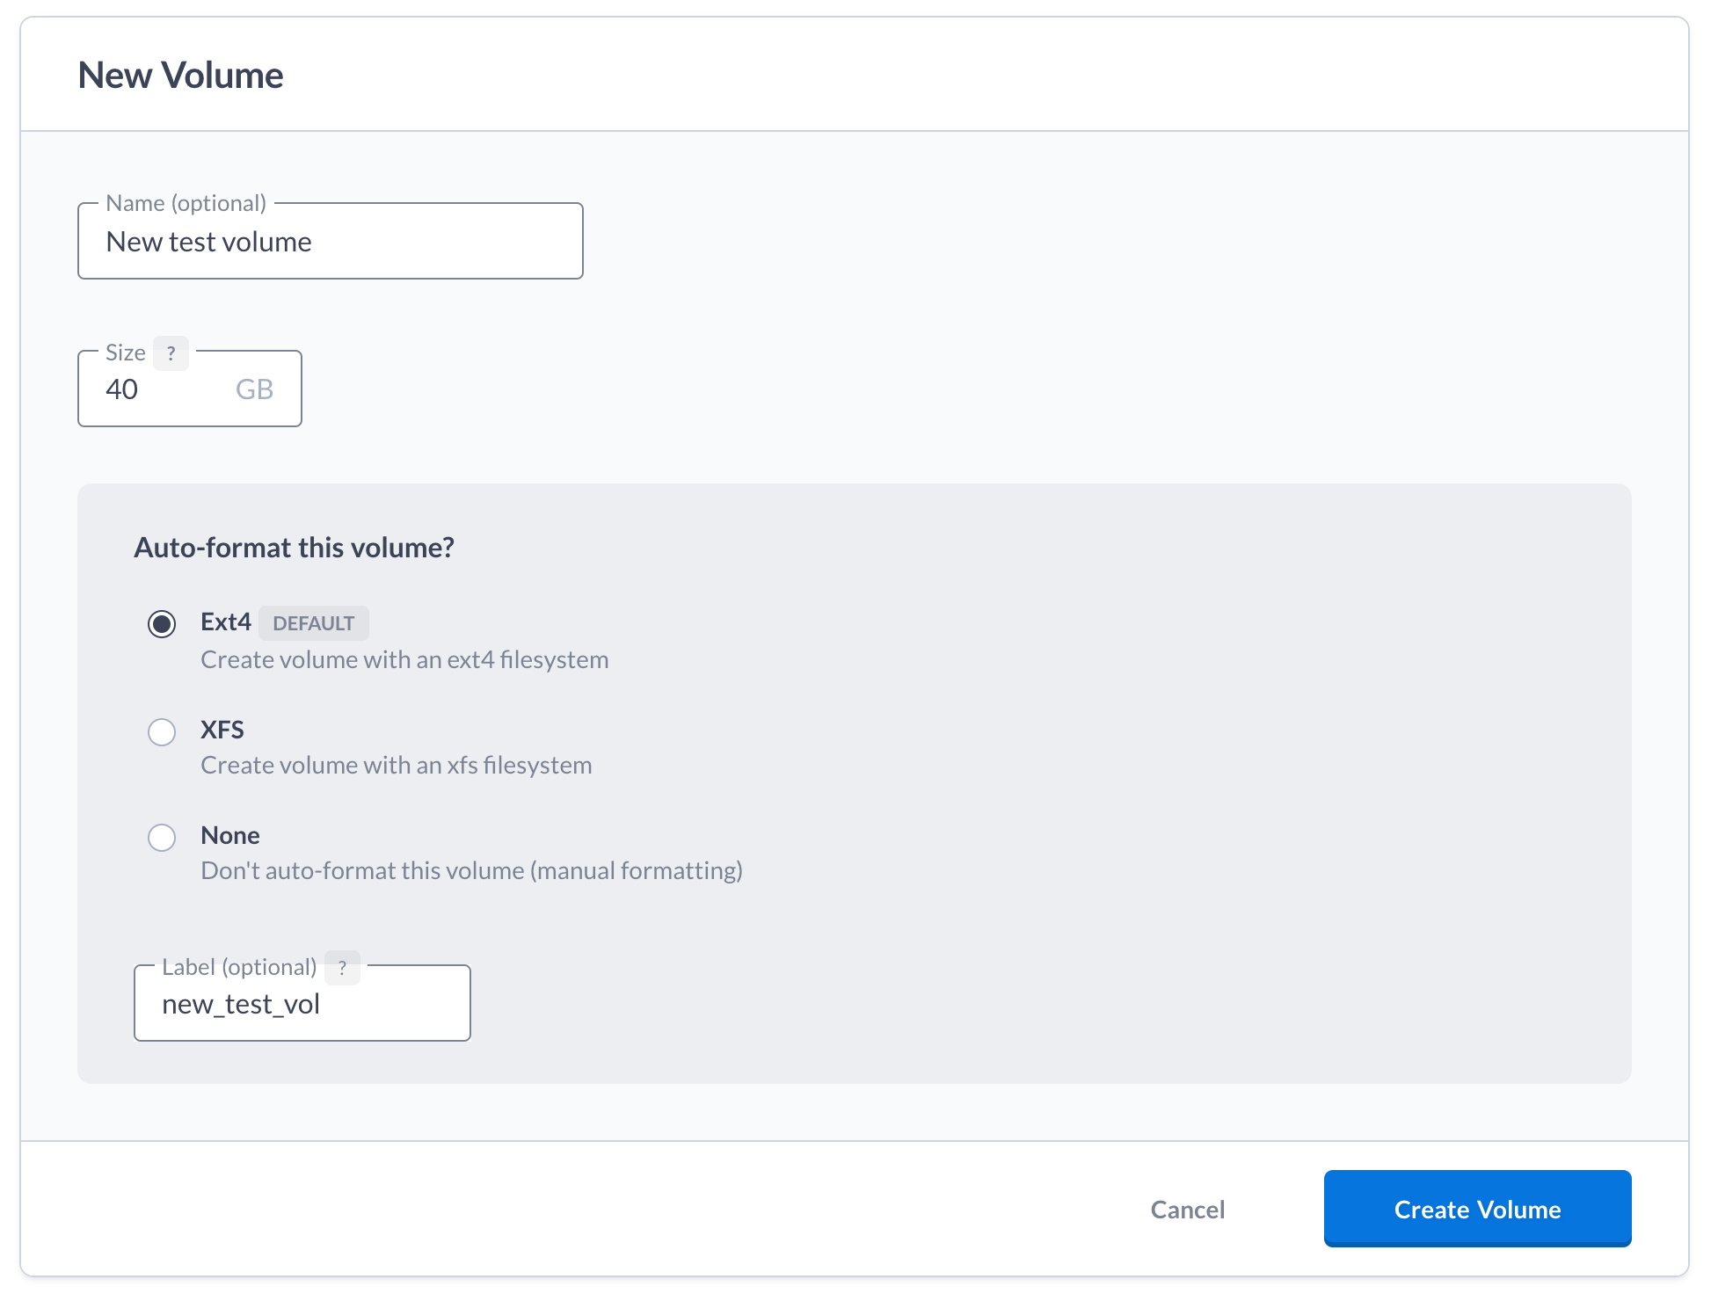This screenshot has height=1301, width=1718.
Task: Click the Cancel button
Action: (x=1187, y=1210)
